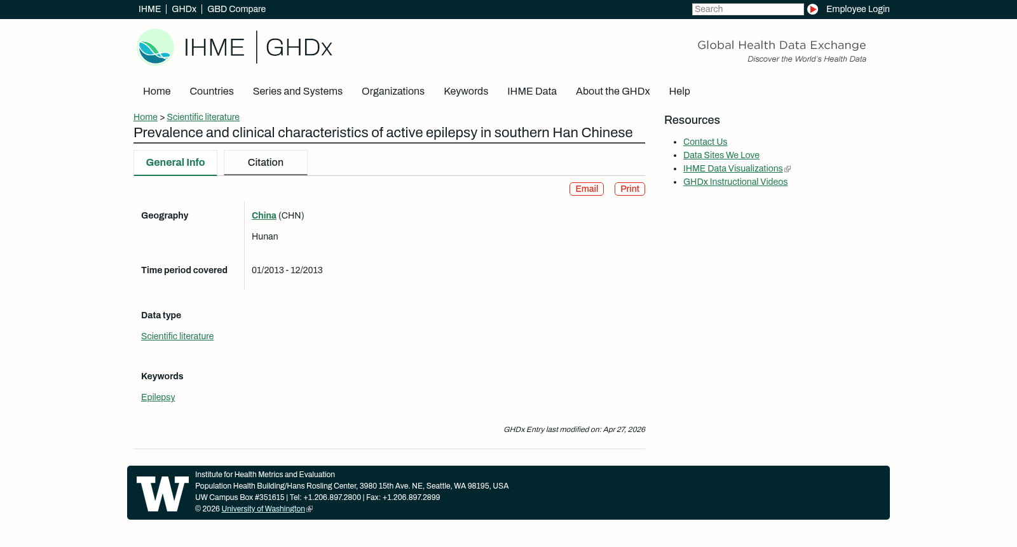
Task: Click the Resources sidebar heading
Action: pos(692,120)
